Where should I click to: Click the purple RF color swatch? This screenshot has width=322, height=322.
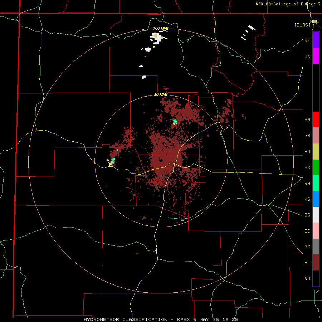[x=316, y=40]
